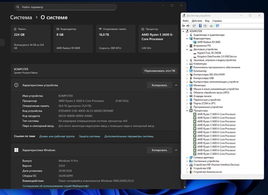
Task: Collapse the Характеристики устройства section chevron
Action: tap(176, 85)
